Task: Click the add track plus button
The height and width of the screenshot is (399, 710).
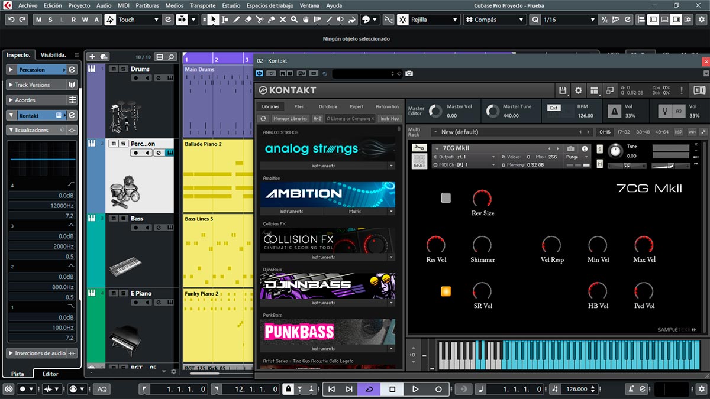Action: (92, 57)
